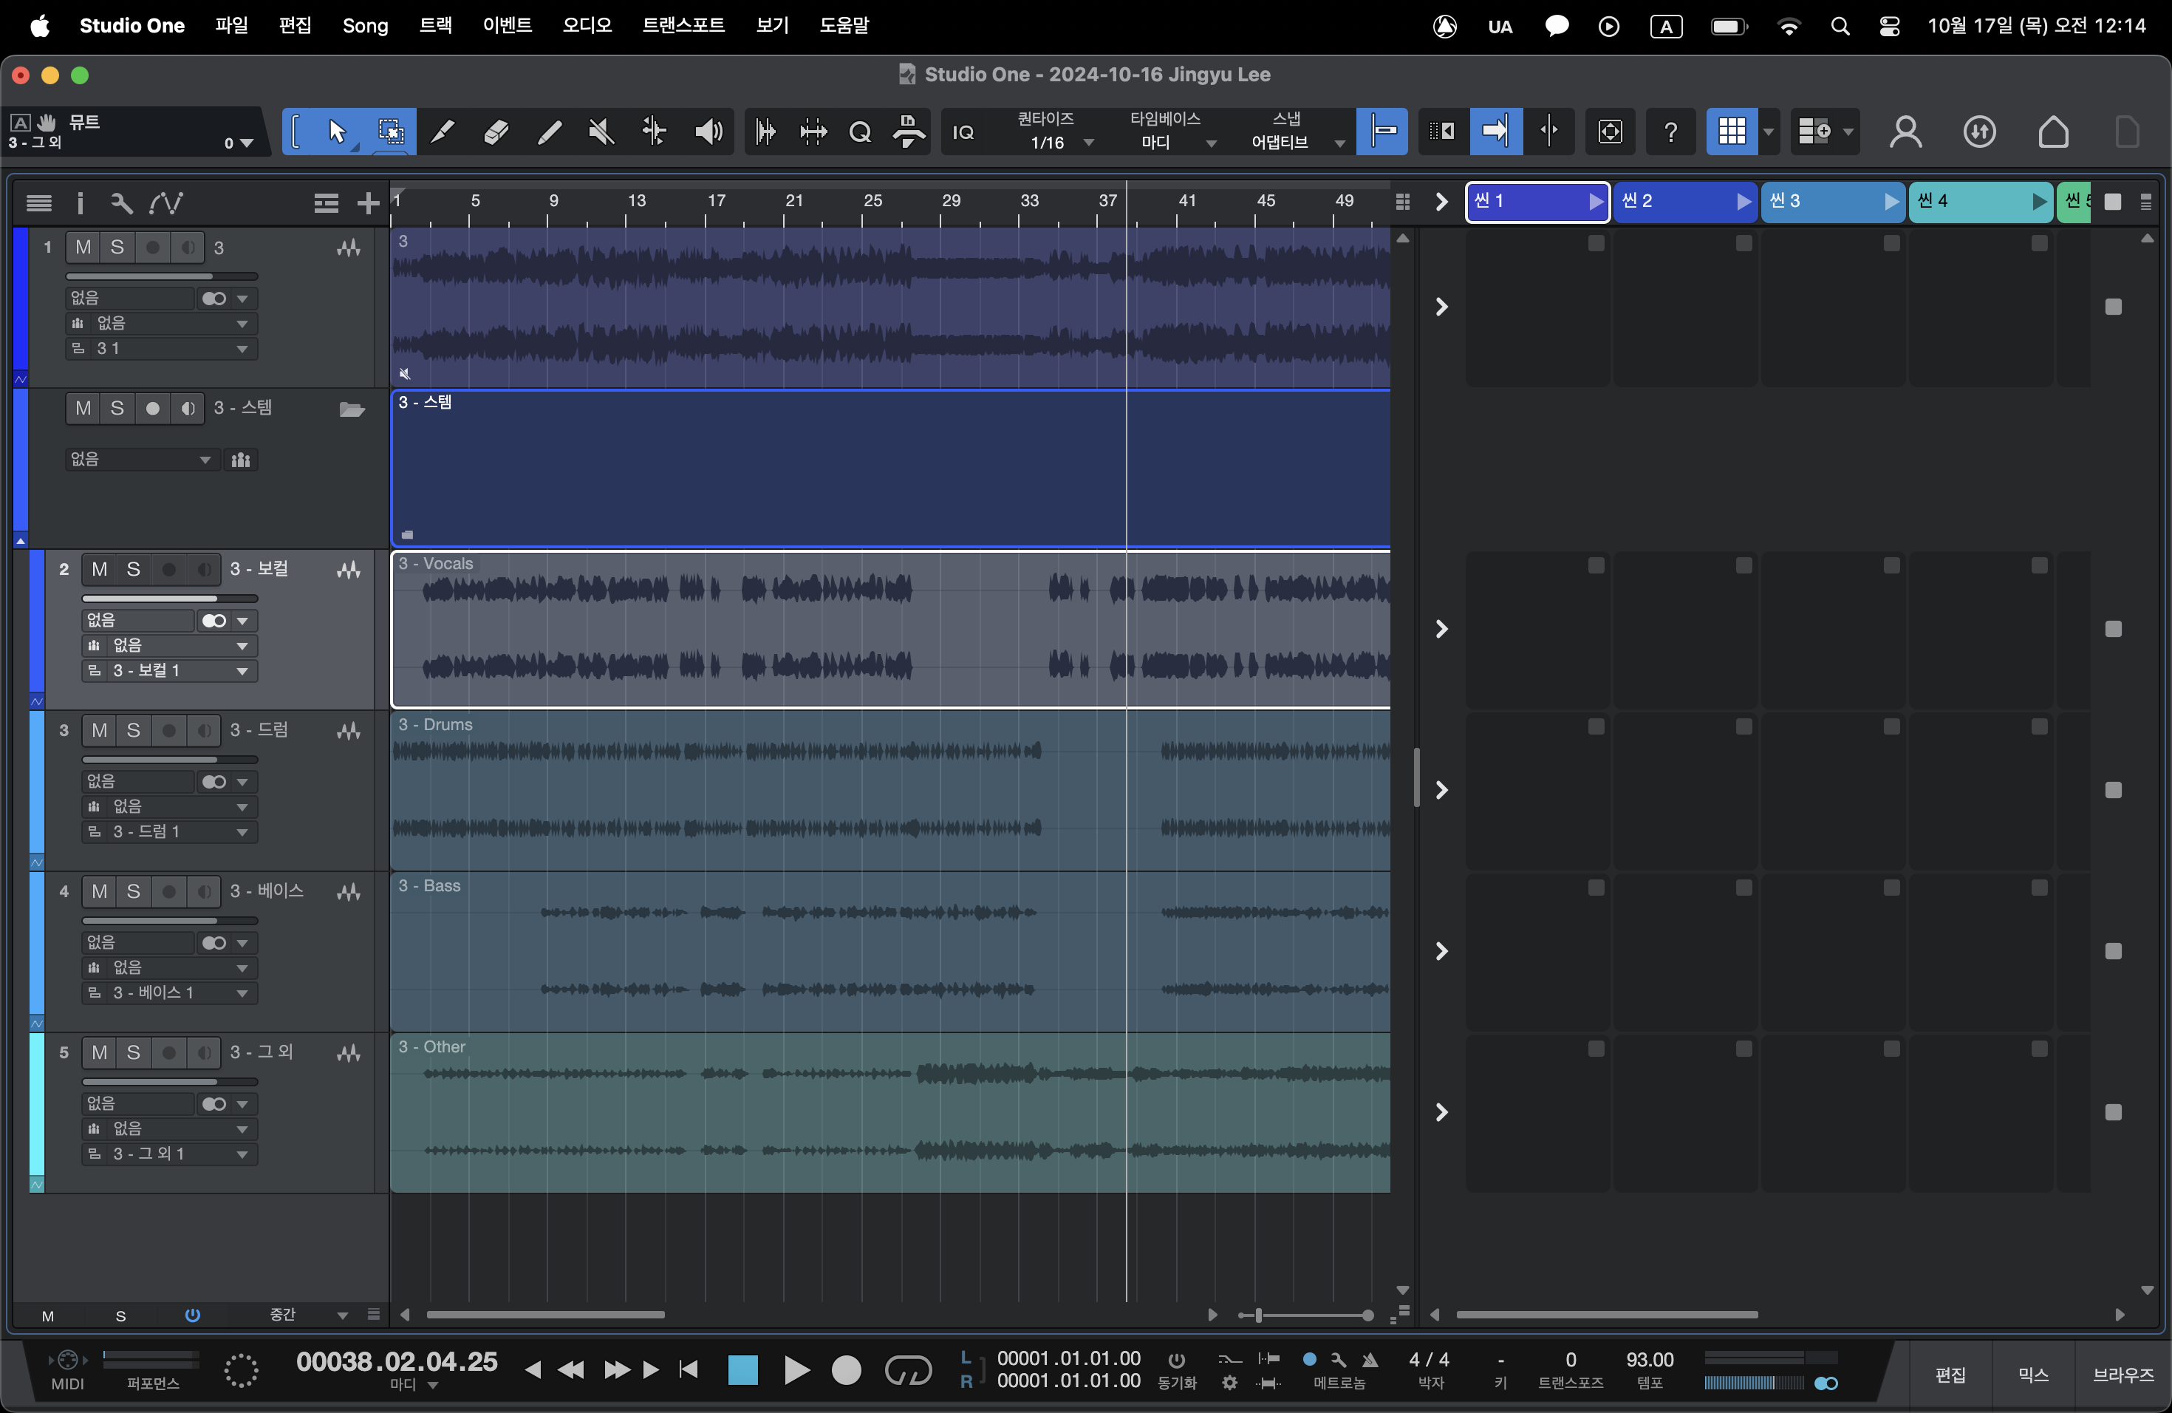This screenshot has height=1413, width=2172.
Task: Open the help question mark tool
Action: pos(1670,132)
